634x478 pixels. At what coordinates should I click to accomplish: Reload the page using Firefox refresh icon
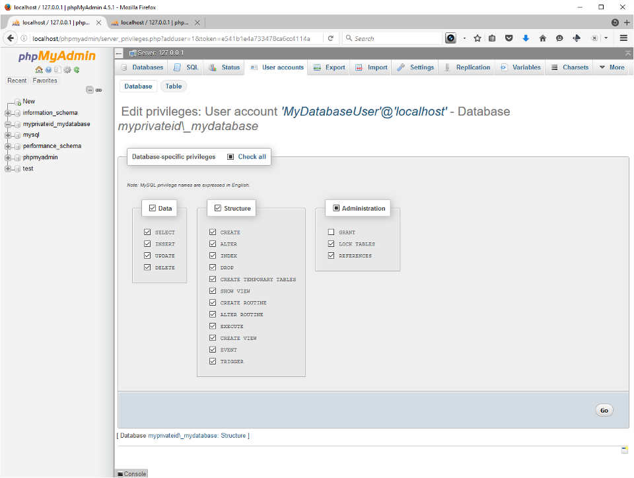tap(330, 38)
